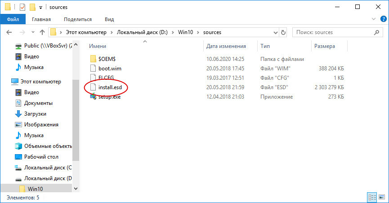Screen dimensions: 389x203
Task: Open Музыка under quick access
Action: pos(34,67)
